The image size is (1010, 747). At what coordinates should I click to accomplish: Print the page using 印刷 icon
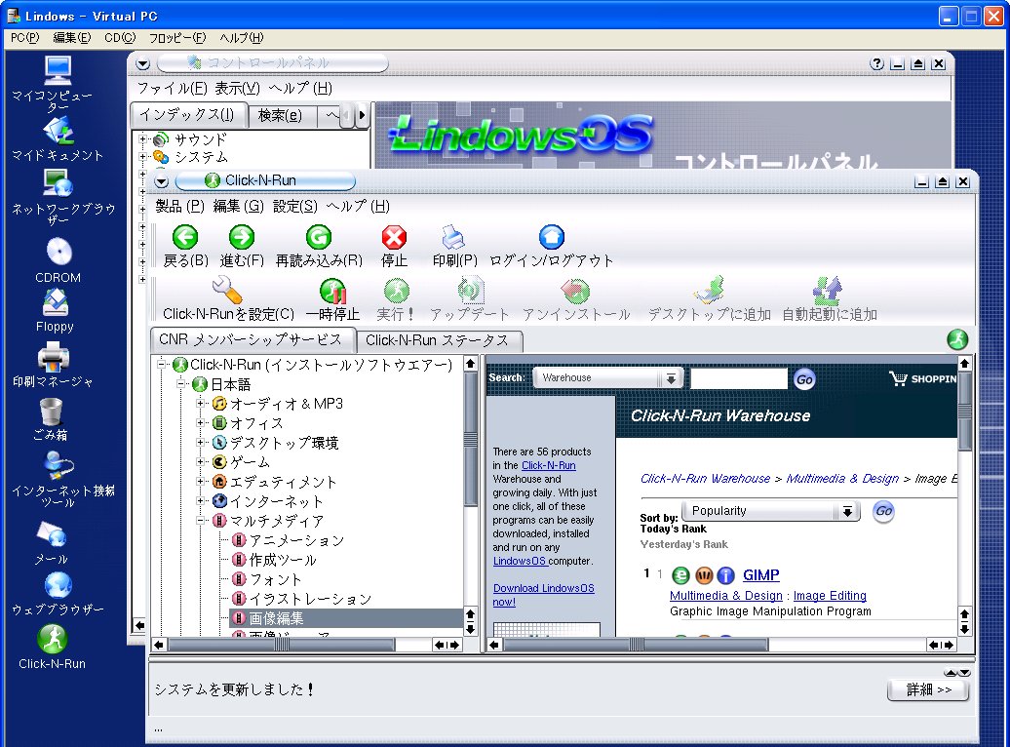[x=454, y=237]
